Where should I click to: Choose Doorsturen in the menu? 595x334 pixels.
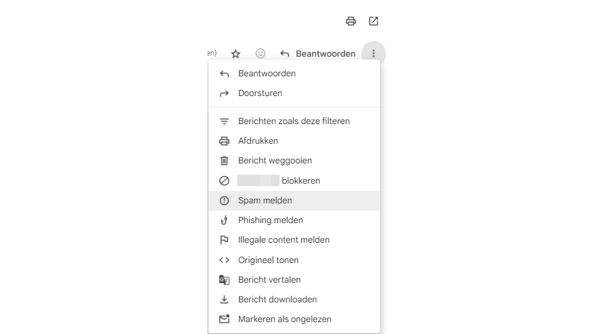point(260,93)
